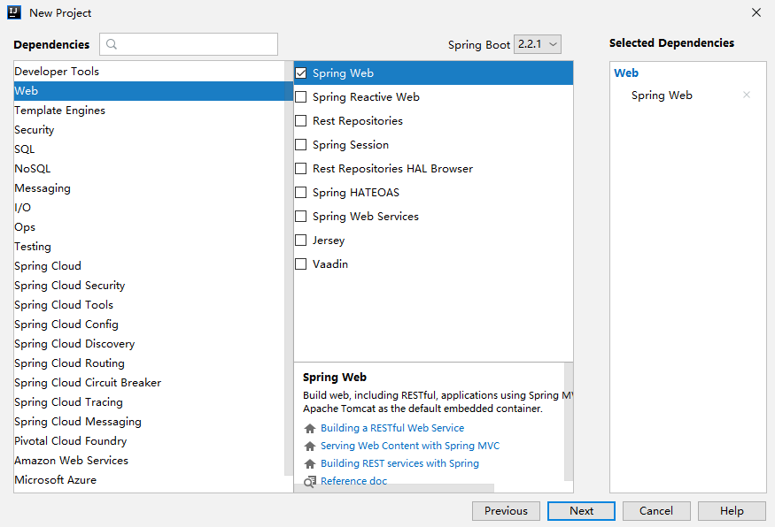Uncheck the Spring Web checkbox
The image size is (775, 527).
(x=301, y=73)
